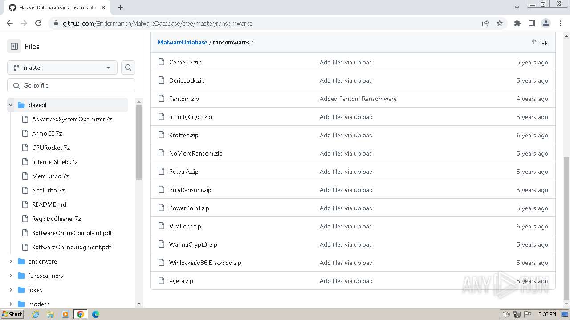570x320 pixels.
Task: Click commit message for Krotten.zip row
Action: (x=346, y=135)
